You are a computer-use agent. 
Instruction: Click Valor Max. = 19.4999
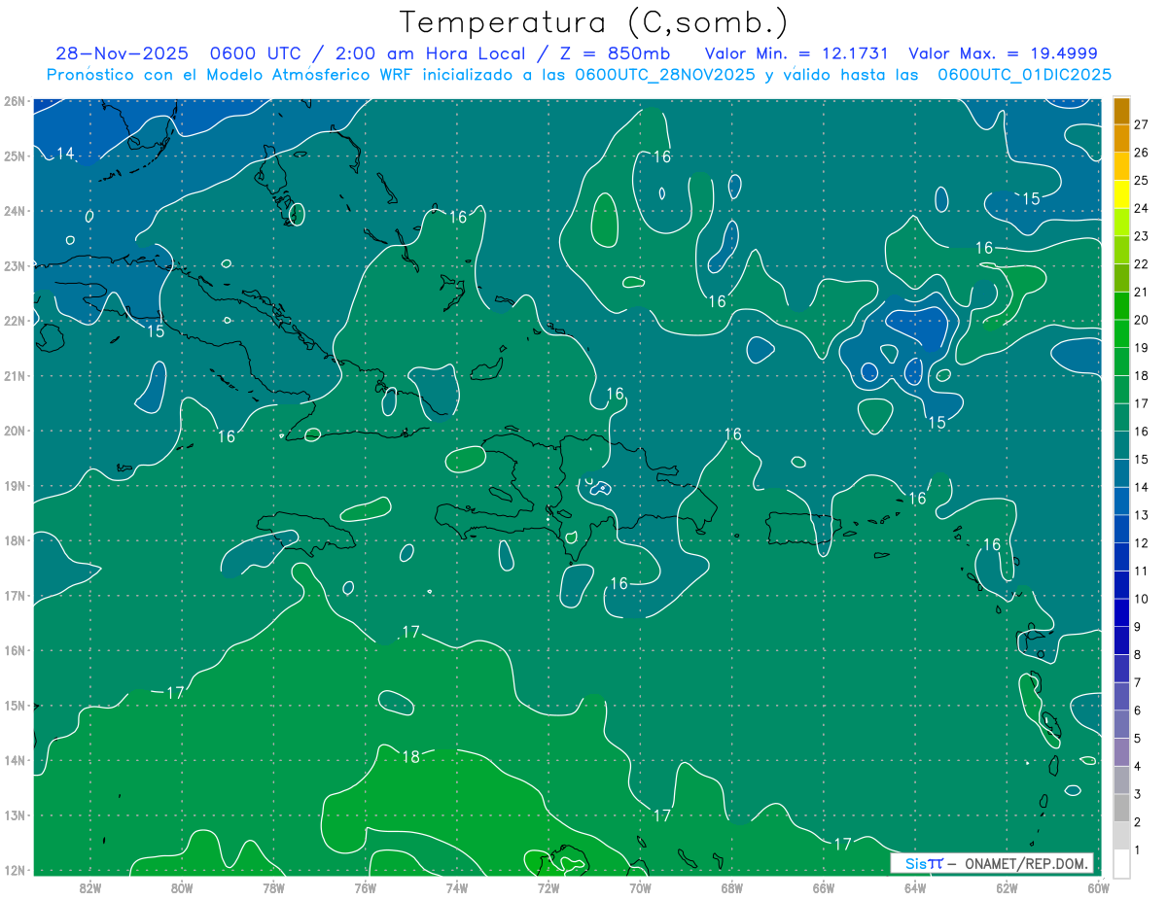coord(1003,53)
